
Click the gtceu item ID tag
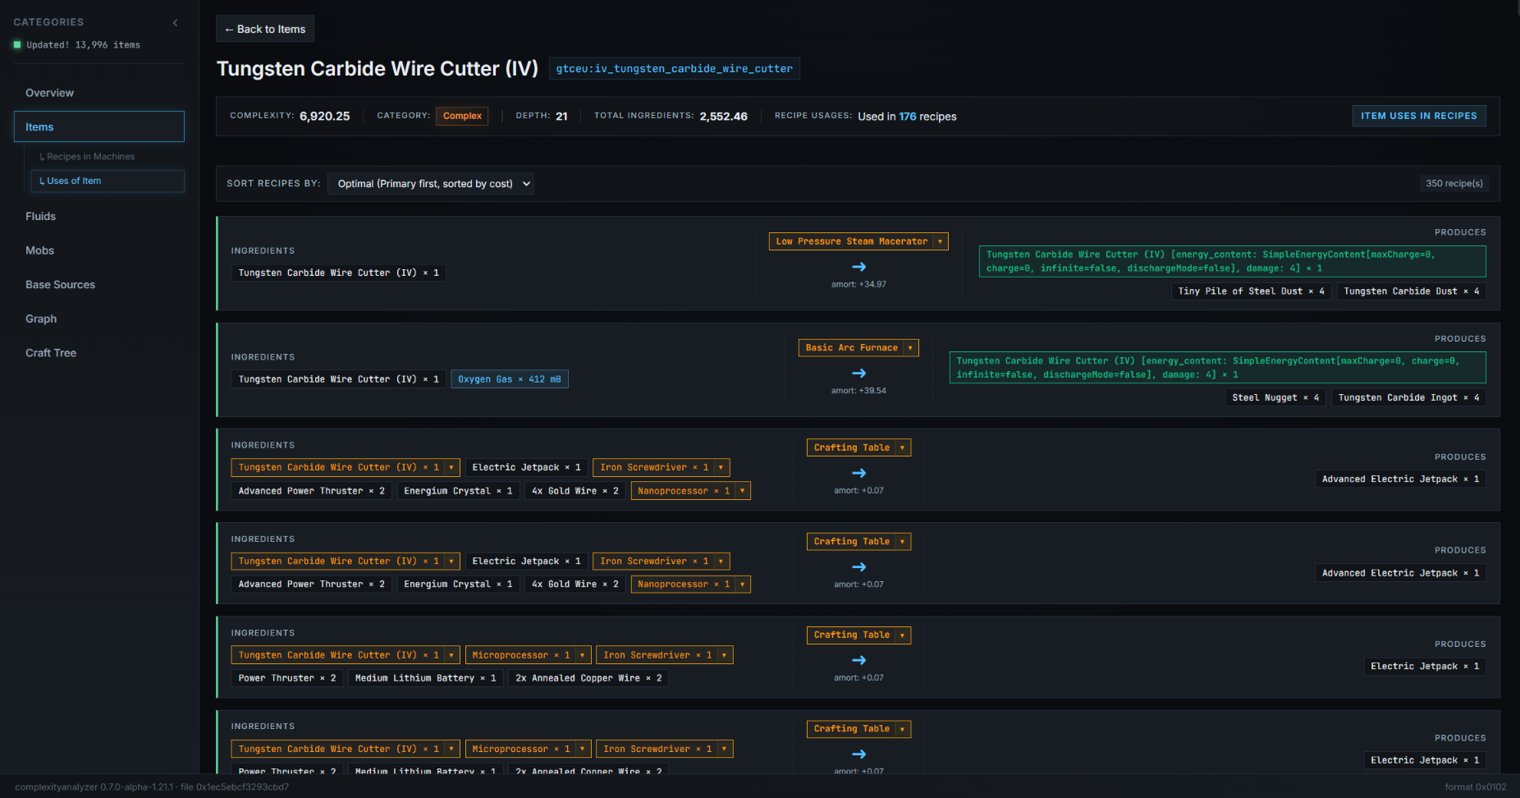675,69
